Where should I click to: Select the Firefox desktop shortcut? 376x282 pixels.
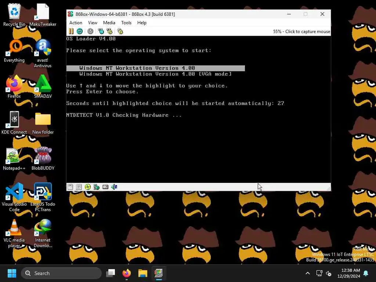click(x=14, y=87)
